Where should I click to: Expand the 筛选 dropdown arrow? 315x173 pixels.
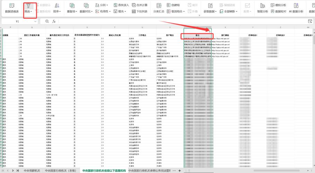31,12
